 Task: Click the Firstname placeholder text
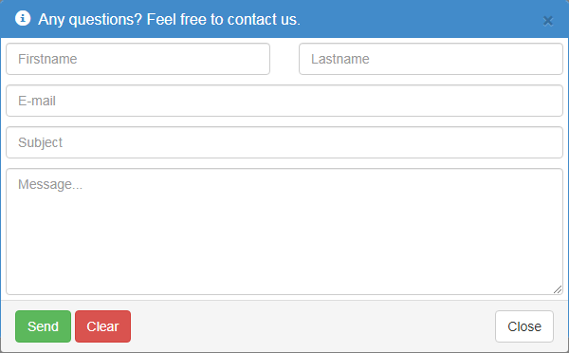47,59
